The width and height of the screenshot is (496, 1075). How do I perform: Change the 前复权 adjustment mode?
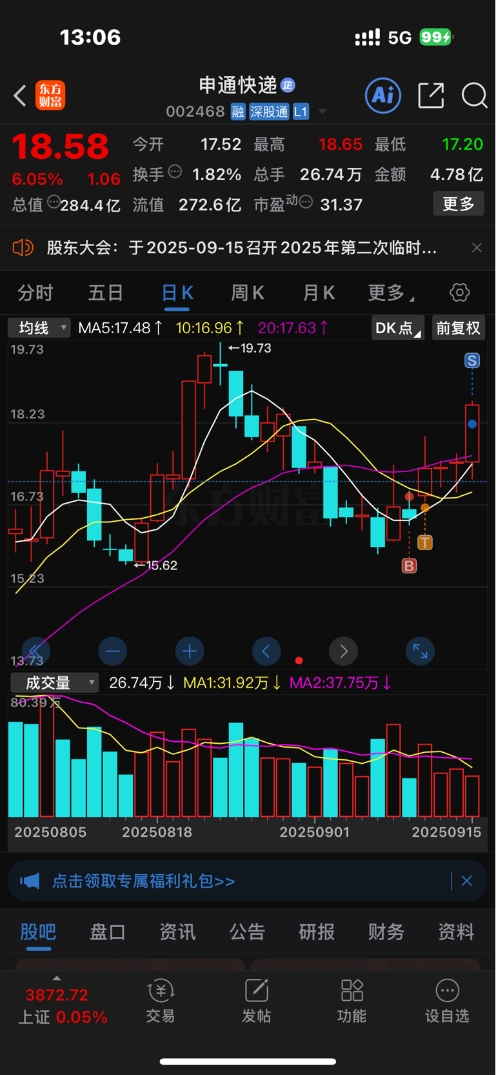tap(457, 328)
